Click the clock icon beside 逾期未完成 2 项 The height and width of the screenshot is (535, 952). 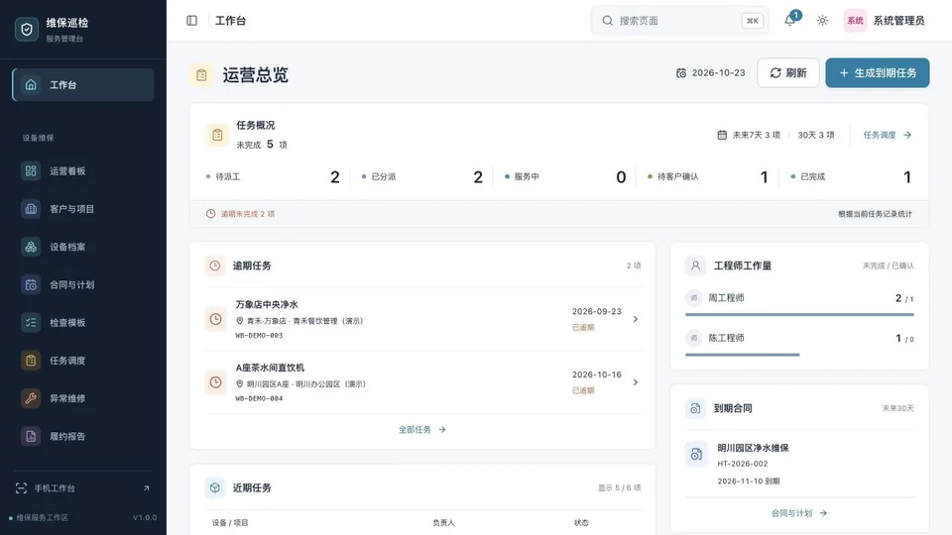click(210, 214)
